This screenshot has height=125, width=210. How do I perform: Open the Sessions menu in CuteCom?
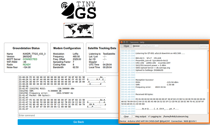134,42
